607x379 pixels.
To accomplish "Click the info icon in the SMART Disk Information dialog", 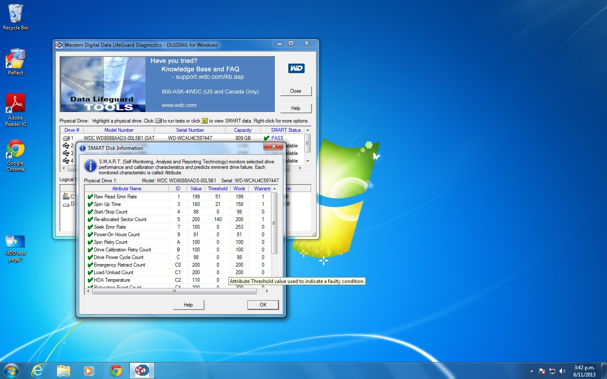I will pos(90,166).
